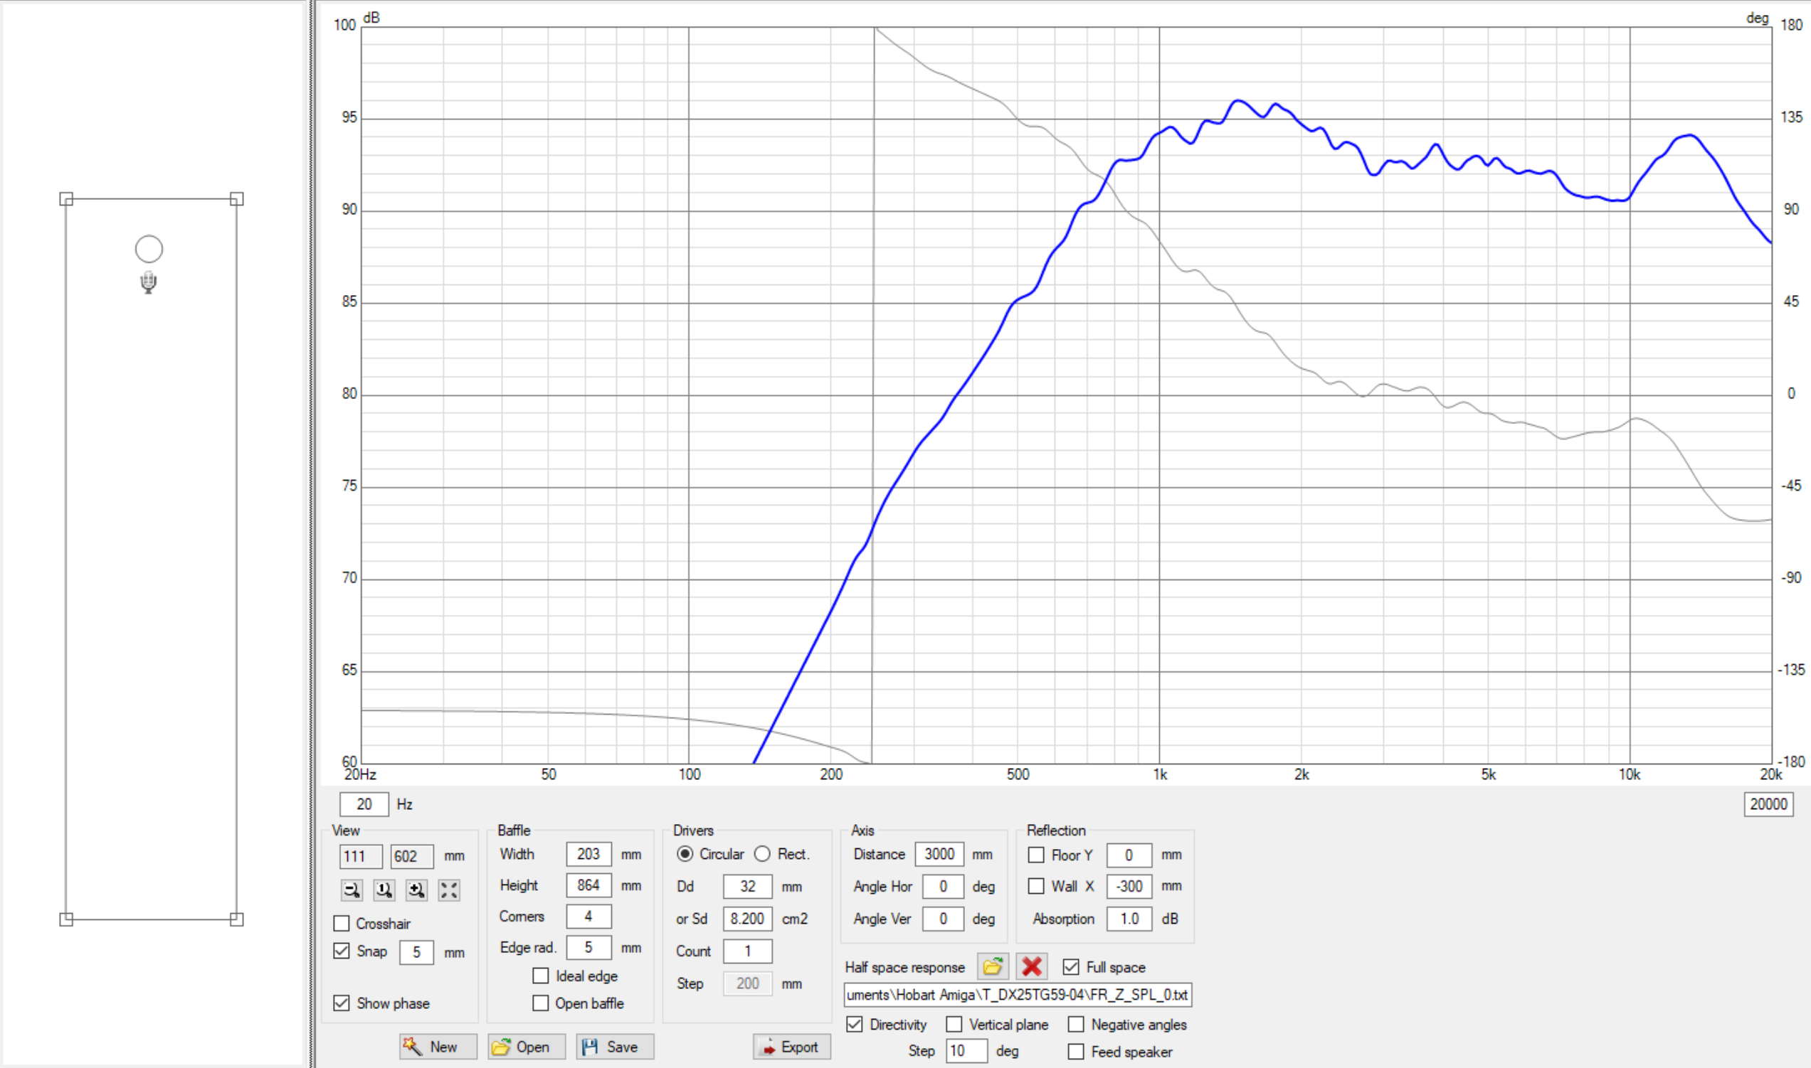This screenshot has width=1811, height=1068.
Task: Select the top-right baffle corner handle
Action: click(x=237, y=198)
